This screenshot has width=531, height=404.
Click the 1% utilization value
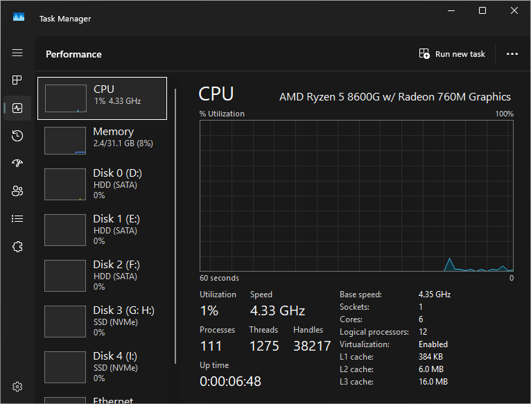click(209, 310)
